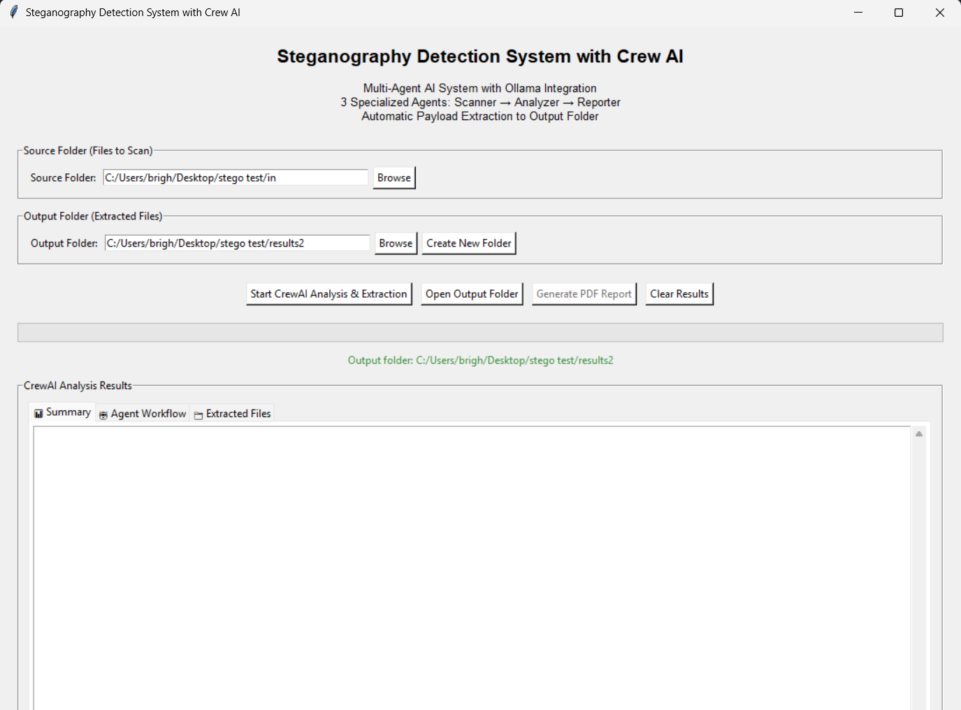Click the results vertical scrollbar track

(x=919, y=573)
